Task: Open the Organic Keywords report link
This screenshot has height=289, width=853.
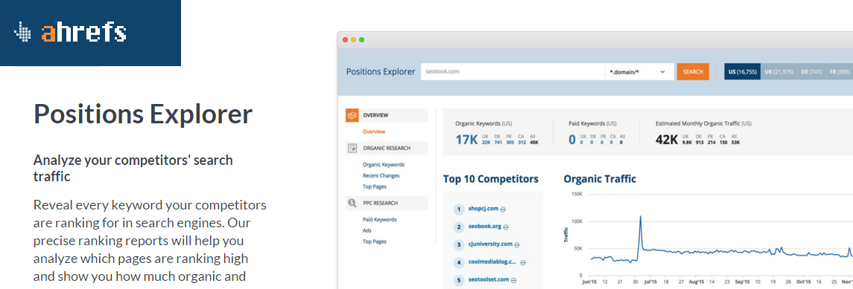Action: [x=384, y=164]
